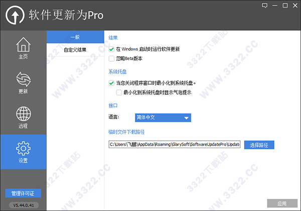Switch to the 自定义结果 tab
301x211 pixels.
click(75, 50)
